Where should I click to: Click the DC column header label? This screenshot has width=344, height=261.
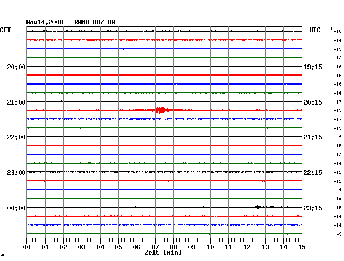tap(333, 29)
